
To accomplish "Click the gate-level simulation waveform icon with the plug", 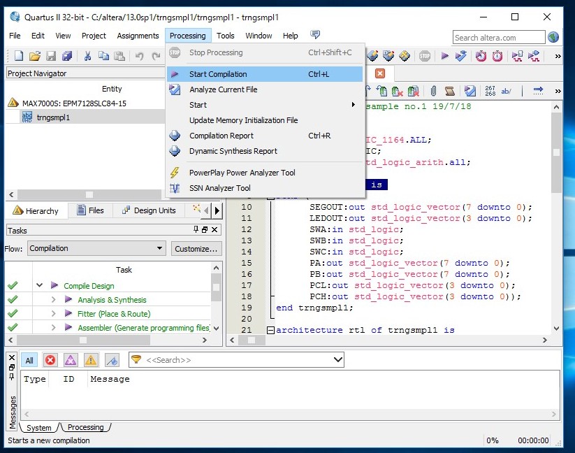I will click(534, 56).
